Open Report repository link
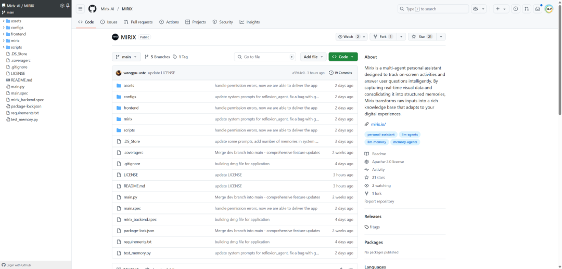562x269 pixels. (379, 201)
